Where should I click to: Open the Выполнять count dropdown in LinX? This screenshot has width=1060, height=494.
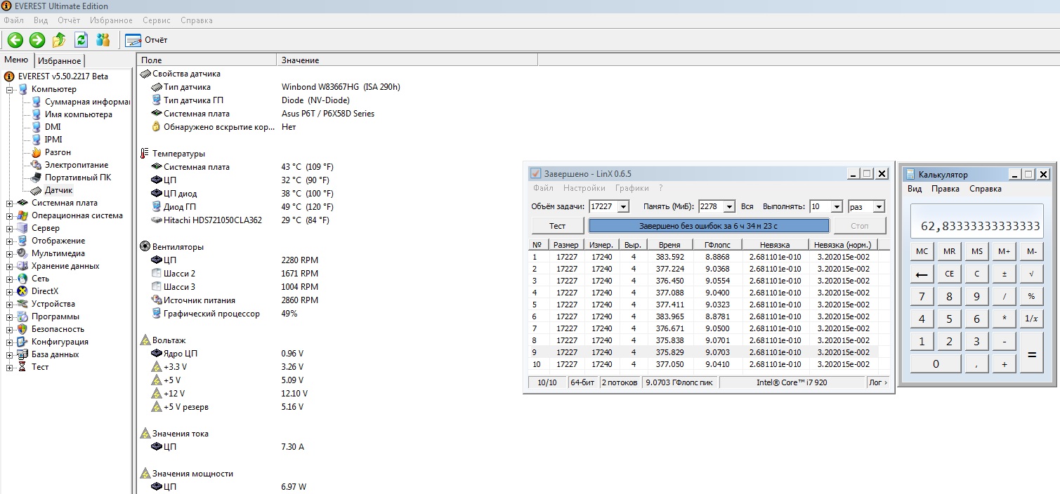tap(836, 207)
